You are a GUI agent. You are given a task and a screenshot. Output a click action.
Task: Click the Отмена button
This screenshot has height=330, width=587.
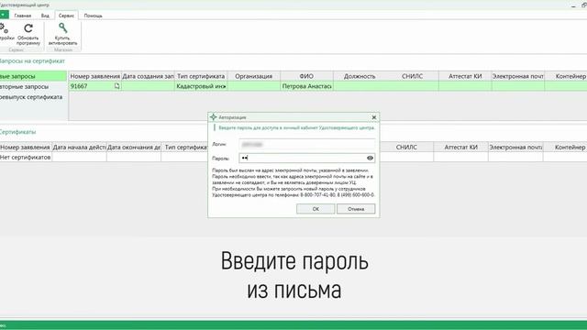[356, 209]
